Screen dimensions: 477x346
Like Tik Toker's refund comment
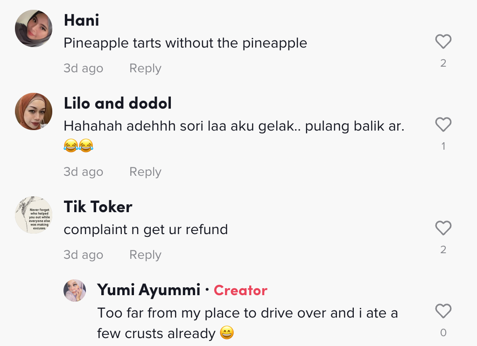tap(443, 228)
